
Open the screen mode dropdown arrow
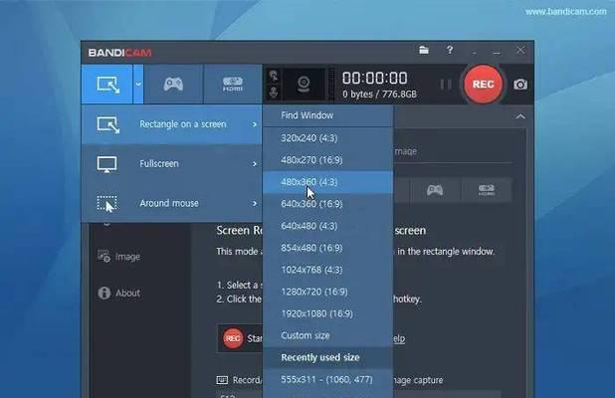tap(138, 85)
